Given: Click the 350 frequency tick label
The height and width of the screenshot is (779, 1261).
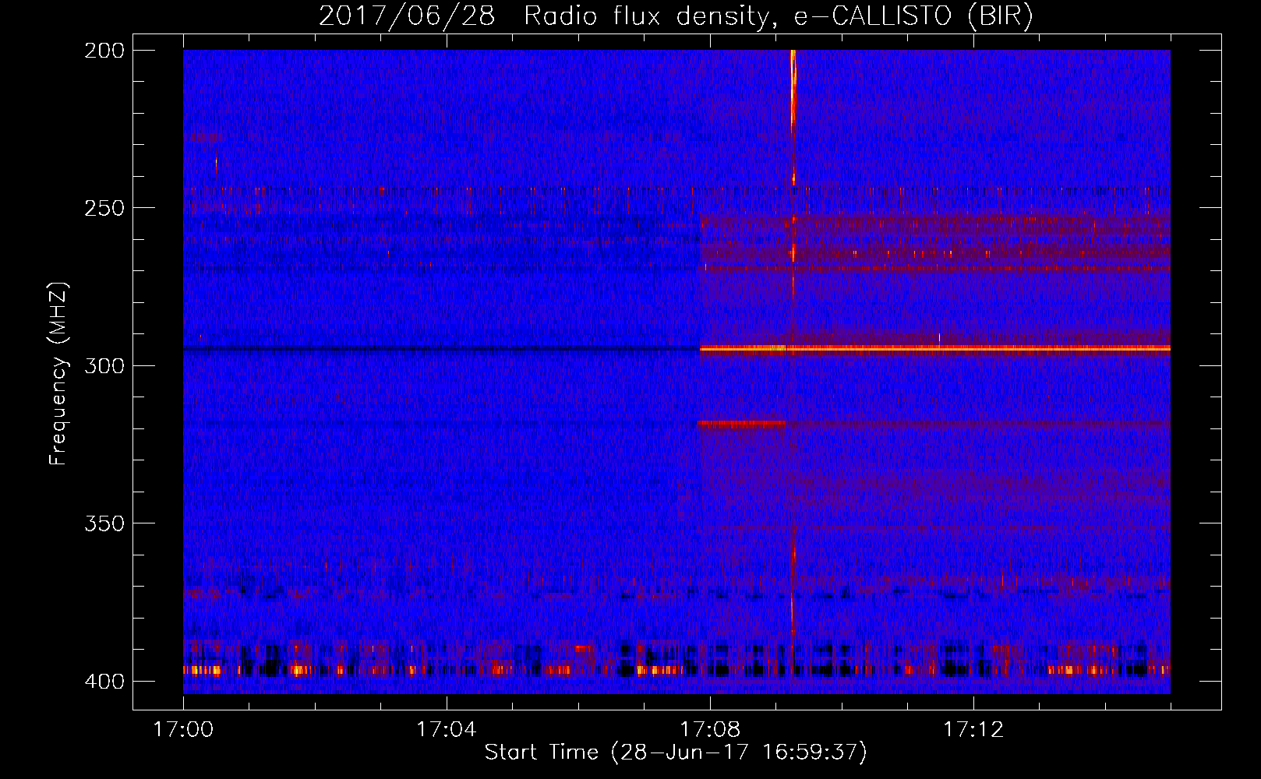Looking at the screenshot, I should [x=104, y=523].
